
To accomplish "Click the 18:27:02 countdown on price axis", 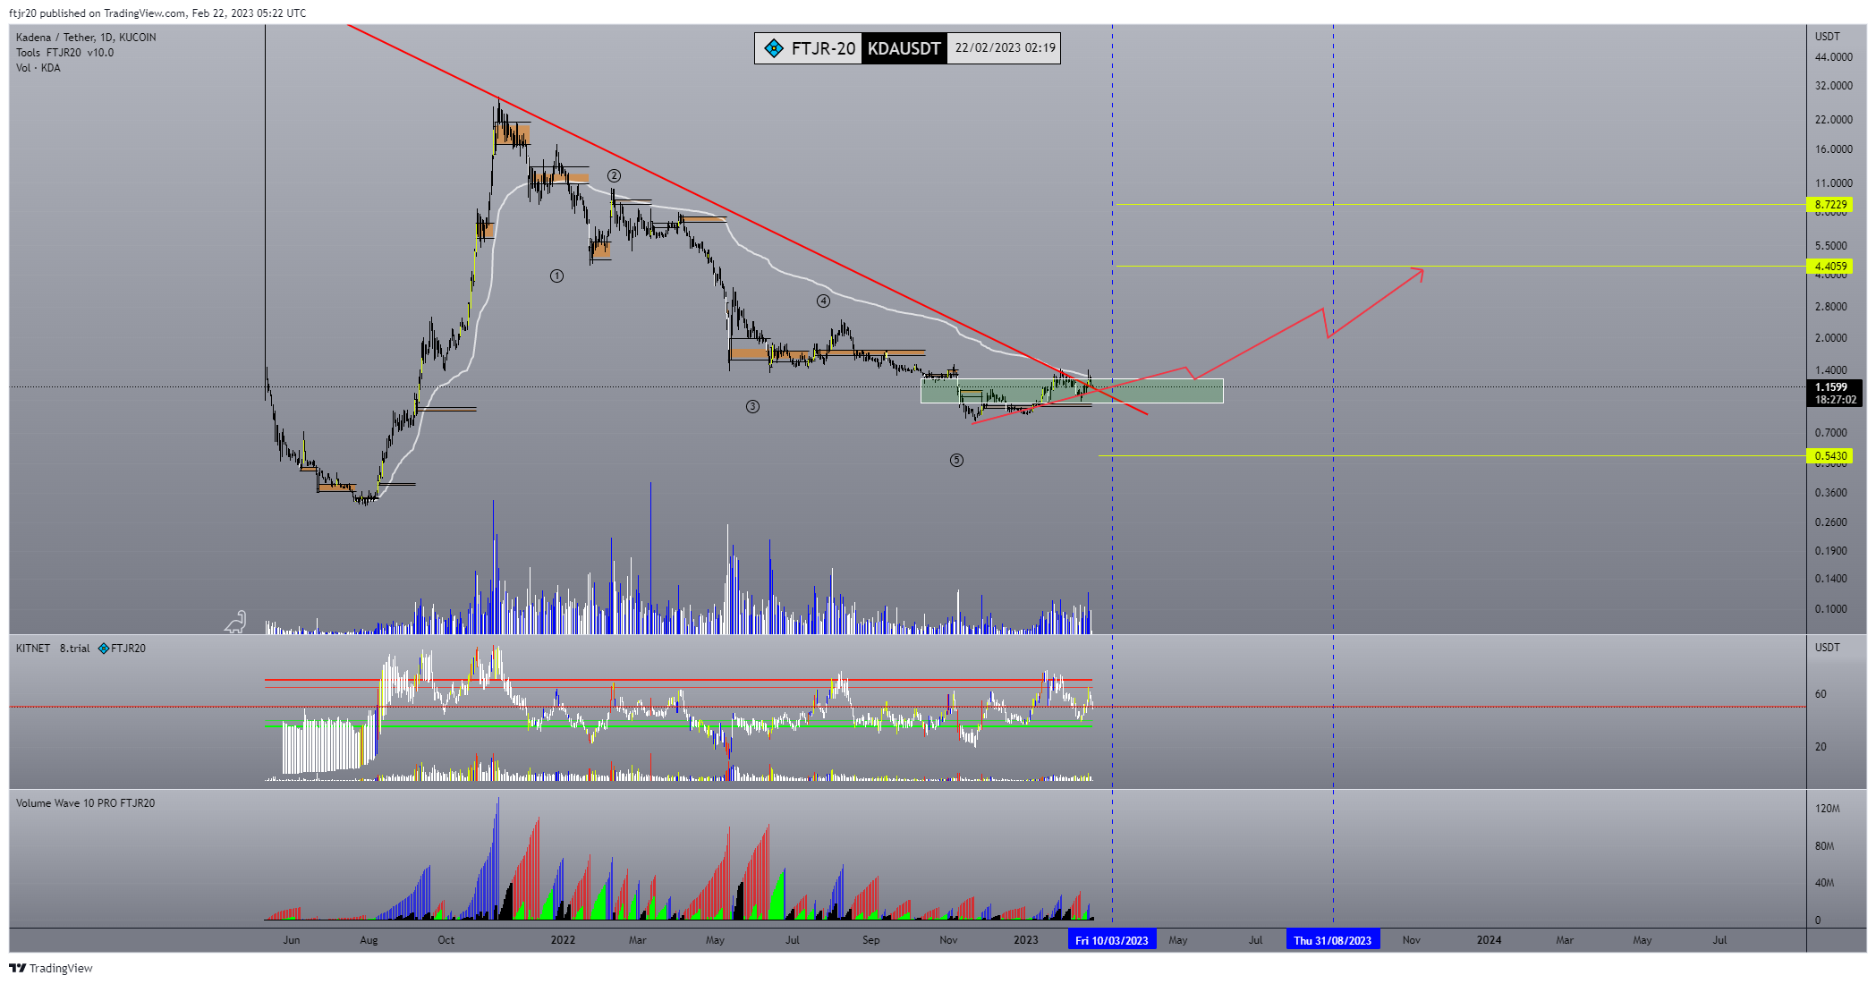I will tap(1835, 400).
